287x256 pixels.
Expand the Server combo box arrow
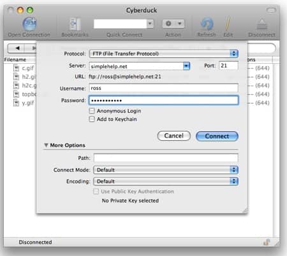click(186, 66)
